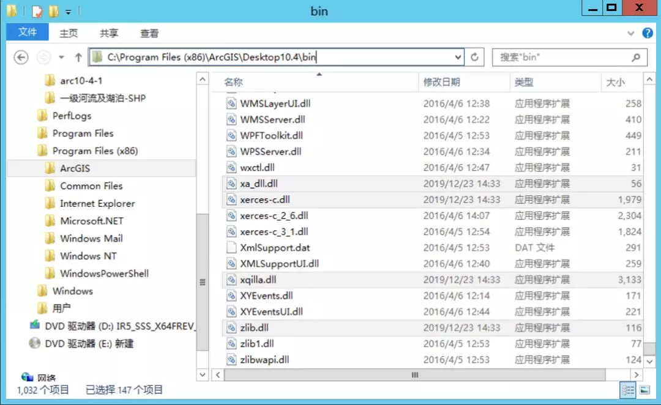Switch to the 主页 ribbon tab
Viewport: 661px width, 405px height.
click(x=69, y=33)
